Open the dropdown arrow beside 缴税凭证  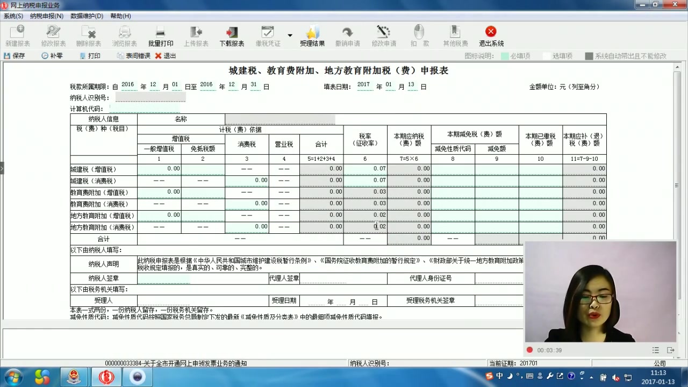(x=290, y=35)
